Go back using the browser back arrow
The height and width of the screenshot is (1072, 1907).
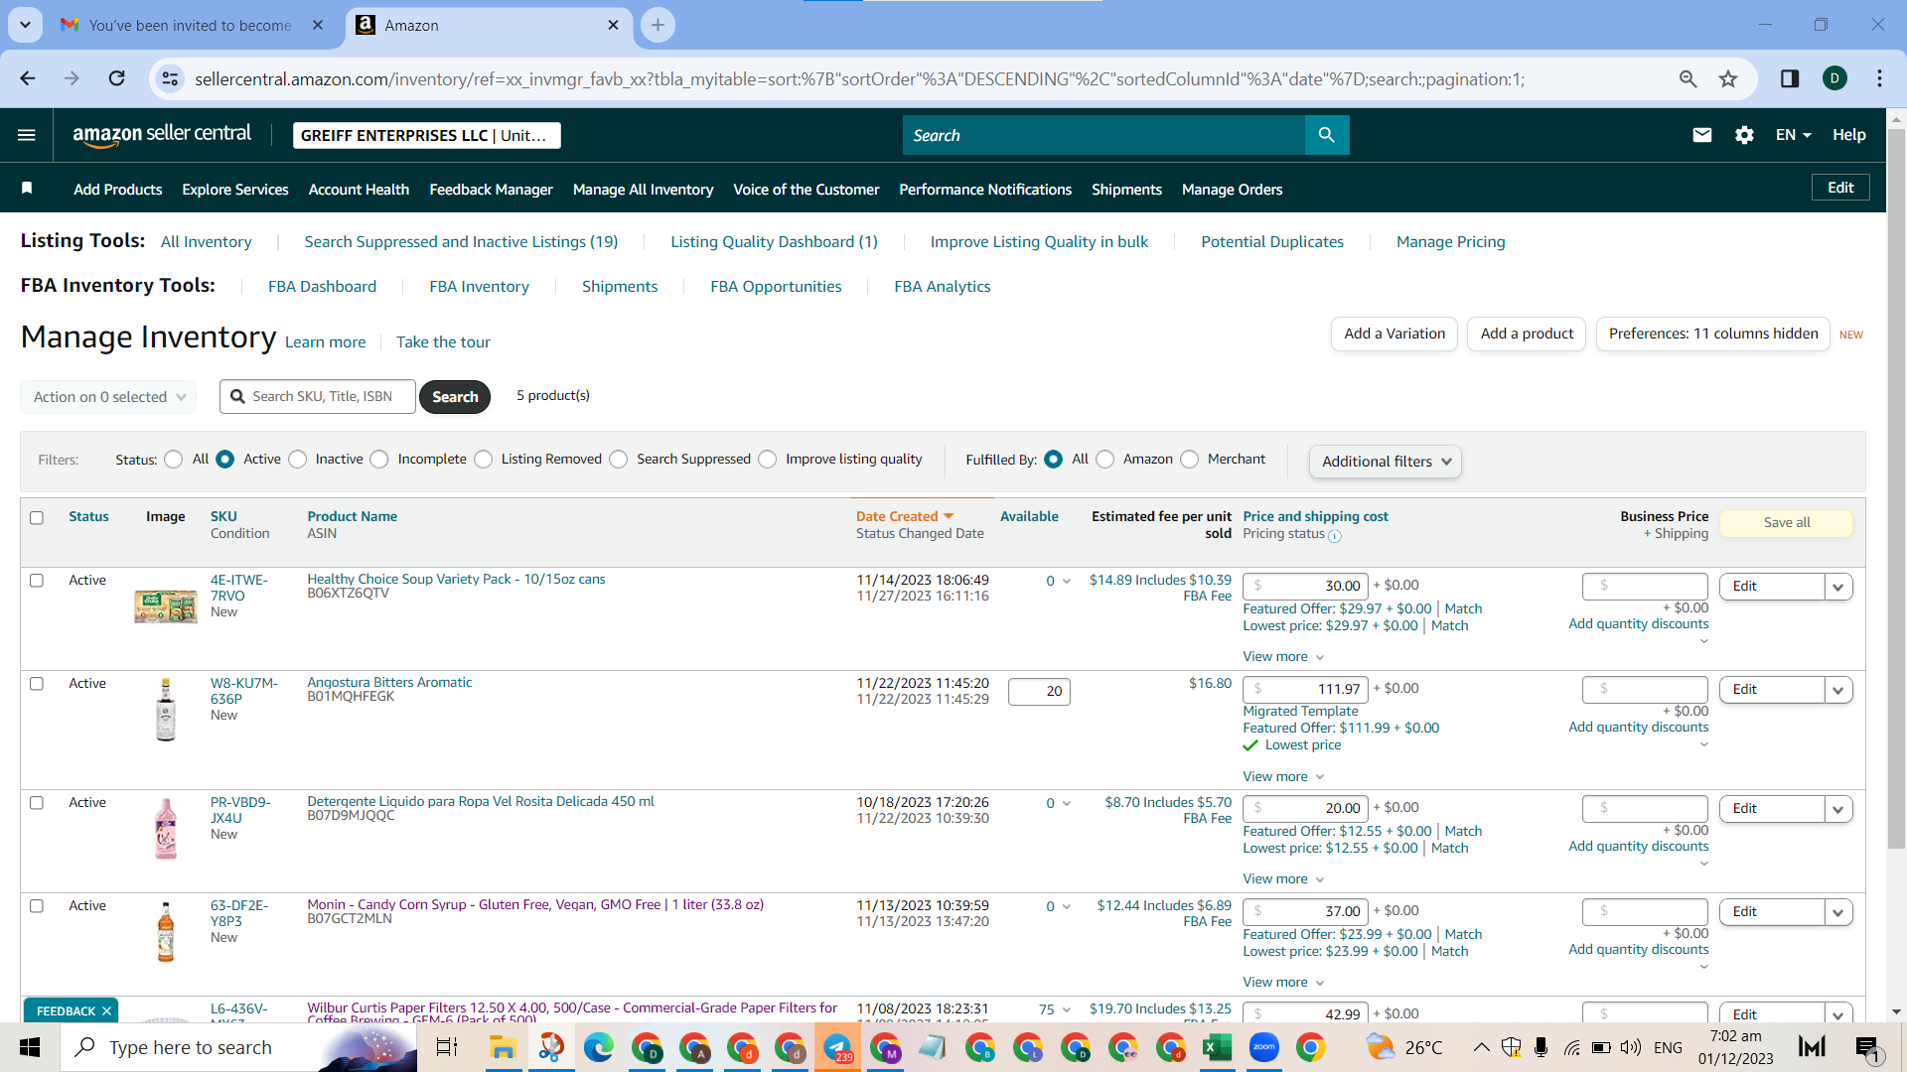pos(28,78)
